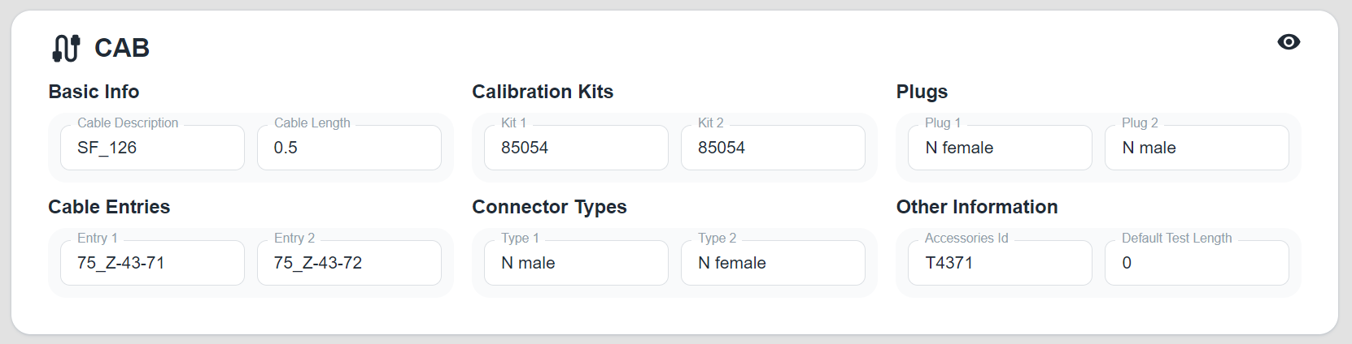Viewport: 1352px width, 344px height.
Task: Select the Cable Length field
Action: click(x=349, y=148)
